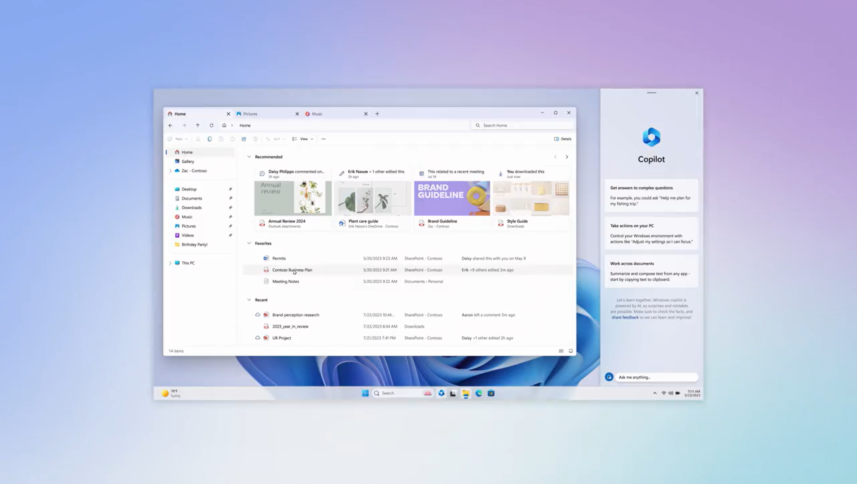Add a new tab with plus button
This screenshot has width=857, height=484.
377,114
